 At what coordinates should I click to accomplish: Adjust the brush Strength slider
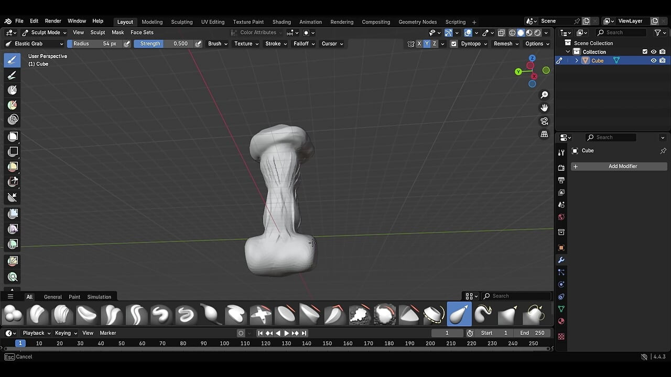[164, 43]
